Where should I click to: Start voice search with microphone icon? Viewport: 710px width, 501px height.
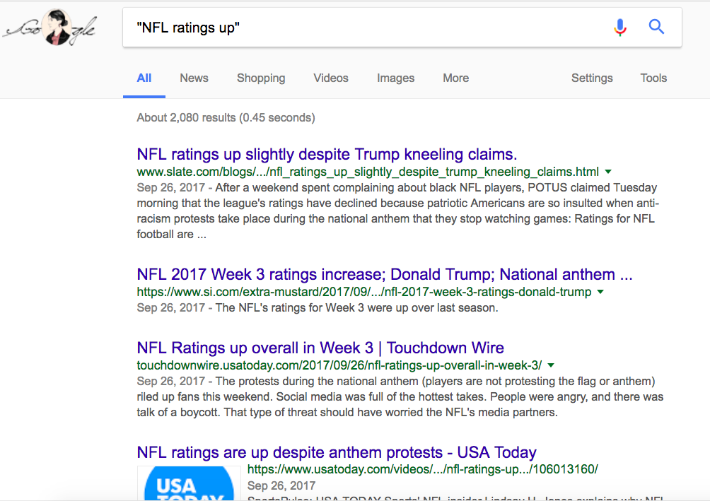[620, 27]
